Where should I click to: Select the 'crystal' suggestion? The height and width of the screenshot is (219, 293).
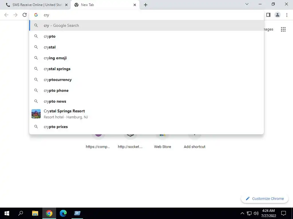pos(146,47)
